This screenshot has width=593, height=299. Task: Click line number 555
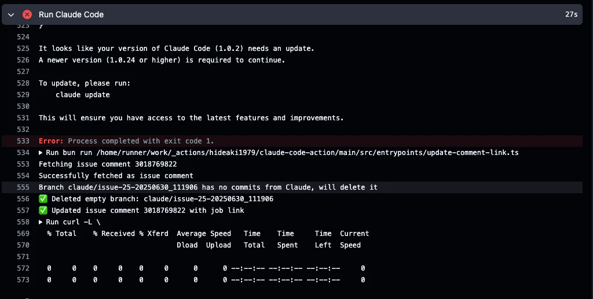coord(23,187)
